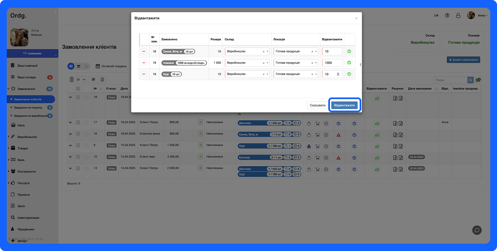Image resolution: width=497 pixels, height=251 pixels.
Task: Click quantity field showing 1000
Action: (x=332, y=63)
